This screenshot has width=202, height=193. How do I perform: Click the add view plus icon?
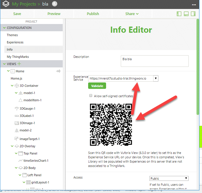tap(19, 64)
